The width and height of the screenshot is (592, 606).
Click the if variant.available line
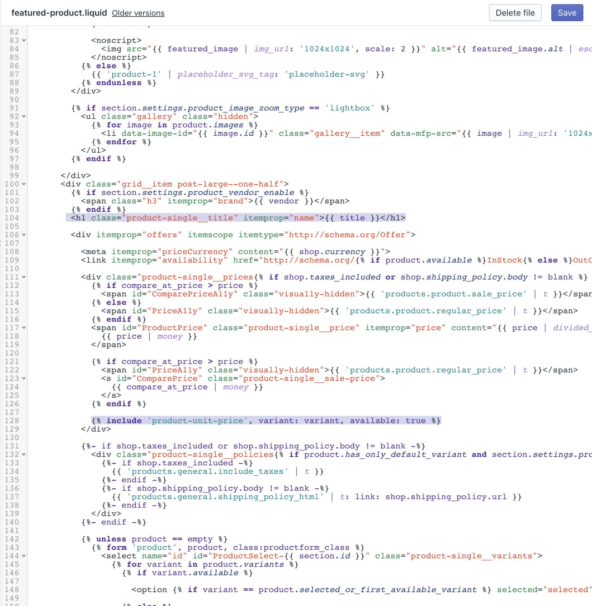[x=187, y=572]
